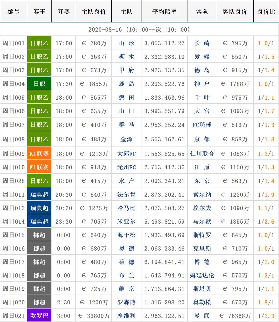Click the 编号 column header
Viewport: 279px width, 322px height.
14,12
